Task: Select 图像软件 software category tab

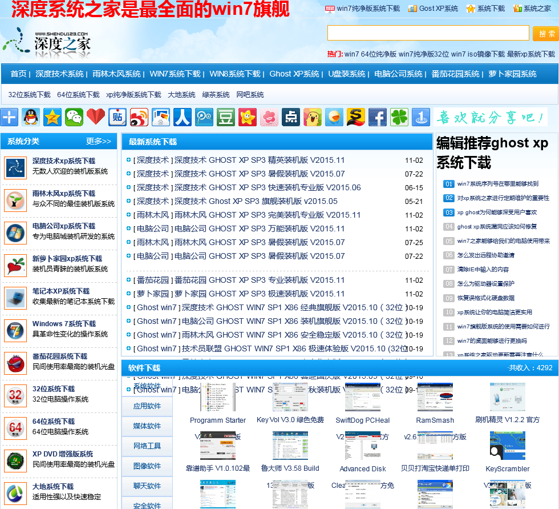Action: pos(147,466)
